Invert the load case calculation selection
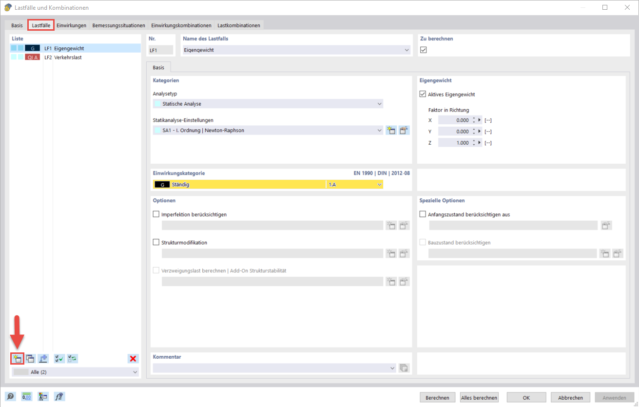 pos(72,358)
